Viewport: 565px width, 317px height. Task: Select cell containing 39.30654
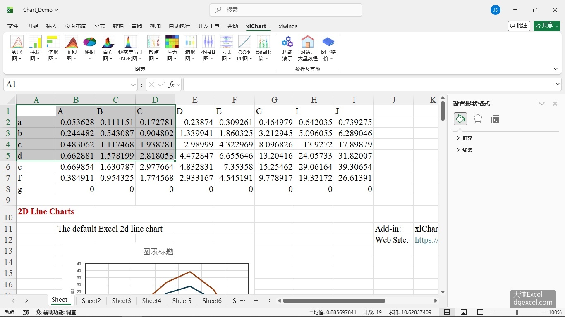354,167
